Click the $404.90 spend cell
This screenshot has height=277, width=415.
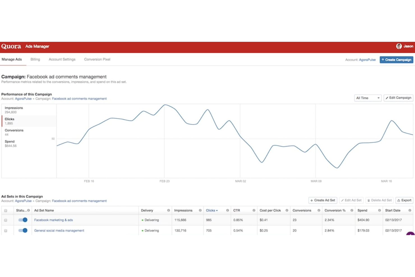click(363, 220)
